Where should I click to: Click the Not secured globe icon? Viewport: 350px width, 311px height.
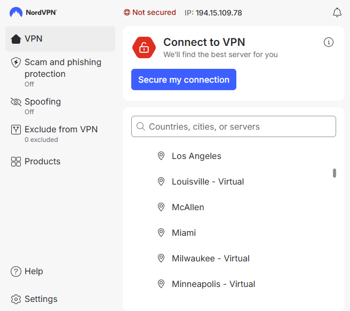(127, 12)
